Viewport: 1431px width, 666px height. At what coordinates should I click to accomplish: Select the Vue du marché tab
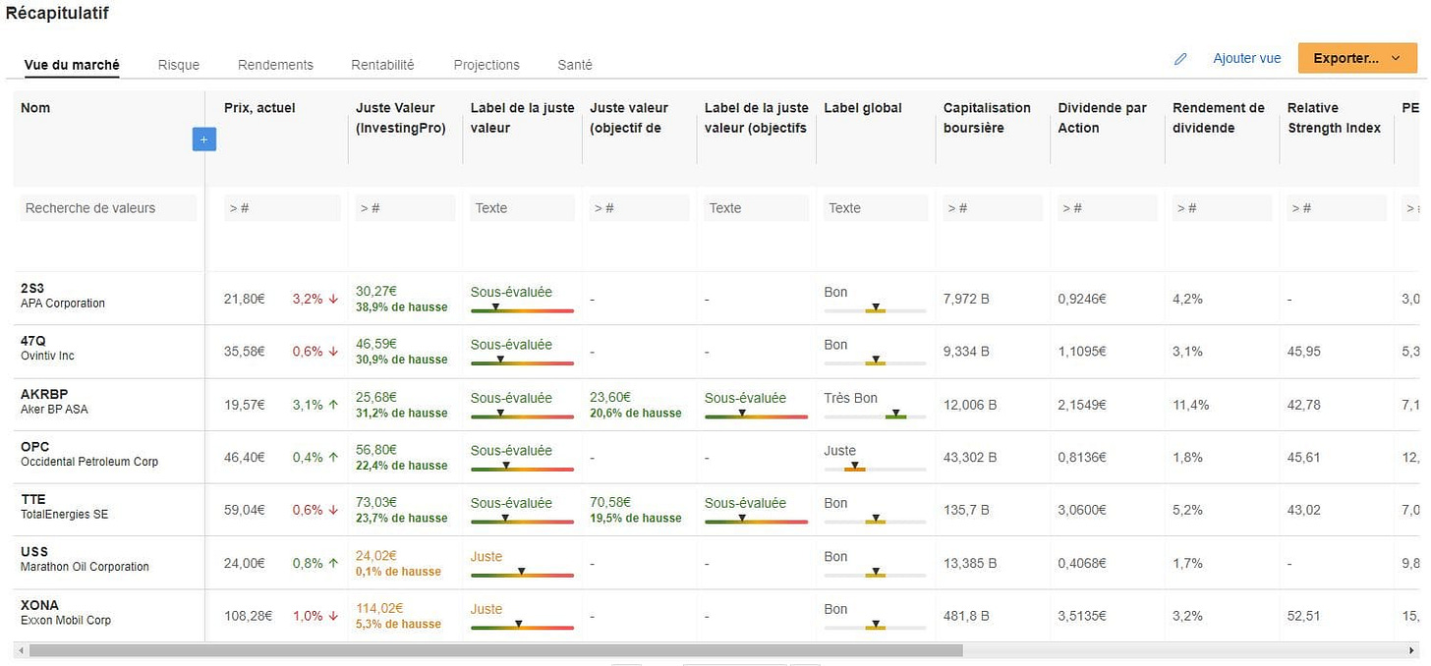point(72,65)
